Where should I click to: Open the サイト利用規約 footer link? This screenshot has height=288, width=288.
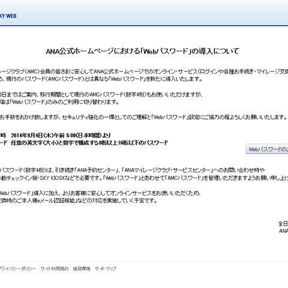[x=55, y=269]
